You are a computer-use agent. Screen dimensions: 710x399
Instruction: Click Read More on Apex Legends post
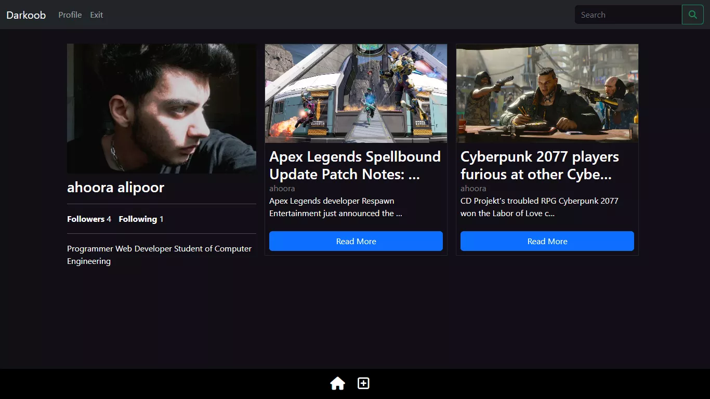[x=356, y=241]
